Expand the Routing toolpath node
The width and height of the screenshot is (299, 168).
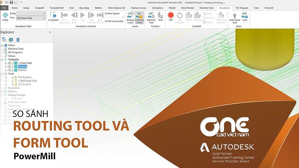(x=6, y=67)
